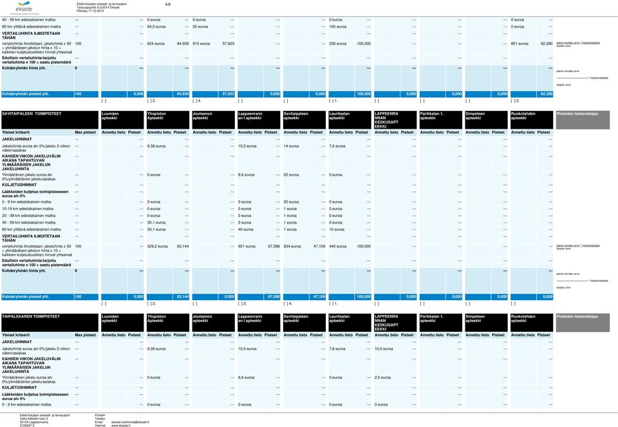The height and width of the screenshot is (427, 618).
Task: Select 'KULJETUSHINNAT' row in Taipalsaaren section
Action: (x=19, y=387)
